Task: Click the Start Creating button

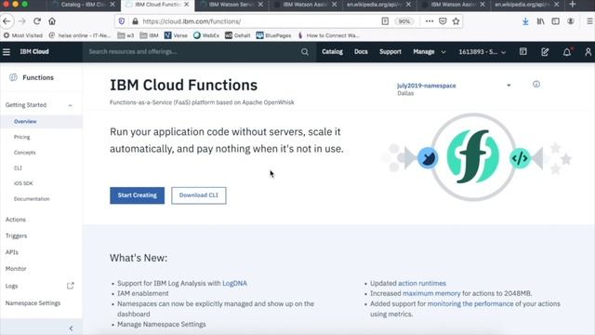Action: [138, 195]
